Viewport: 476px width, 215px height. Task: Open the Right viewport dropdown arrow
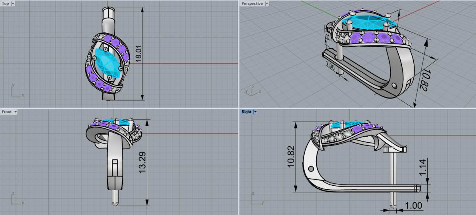click(255, 112)
